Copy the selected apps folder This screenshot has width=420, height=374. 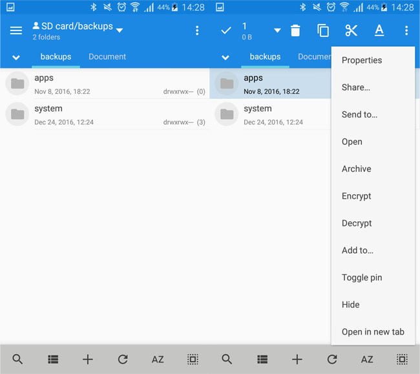point(323,30)
